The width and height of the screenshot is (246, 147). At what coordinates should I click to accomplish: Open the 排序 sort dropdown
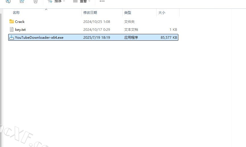(x=57, y=1)
